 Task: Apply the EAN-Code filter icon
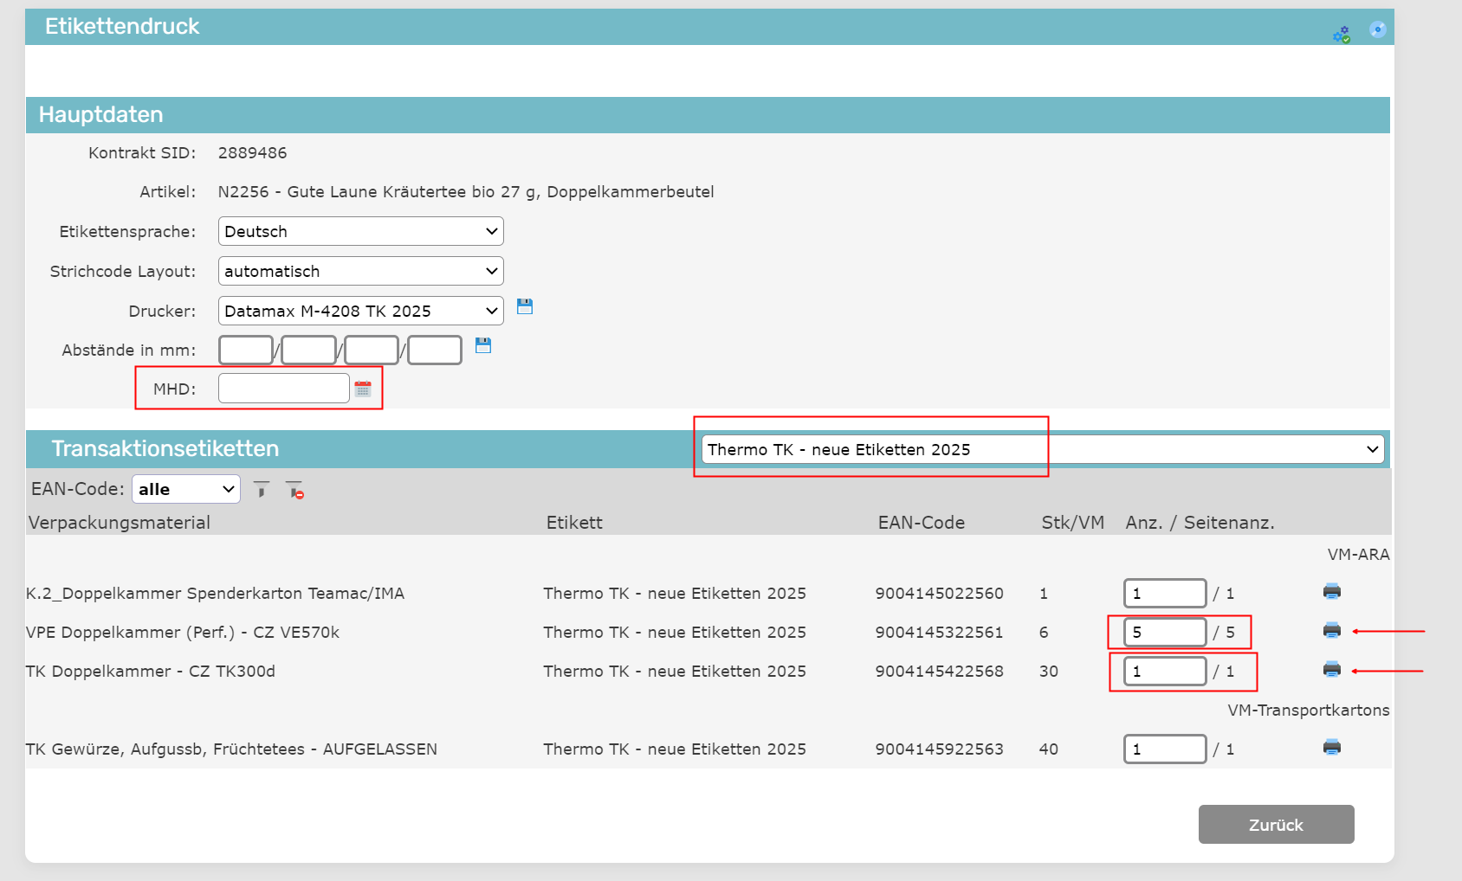click(x=262, y=490)
